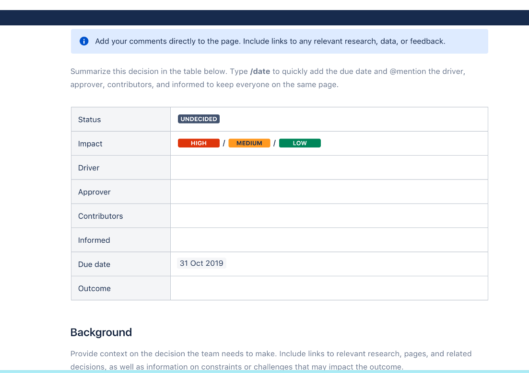Select the Driver row header cell

[x=121, y=168]
